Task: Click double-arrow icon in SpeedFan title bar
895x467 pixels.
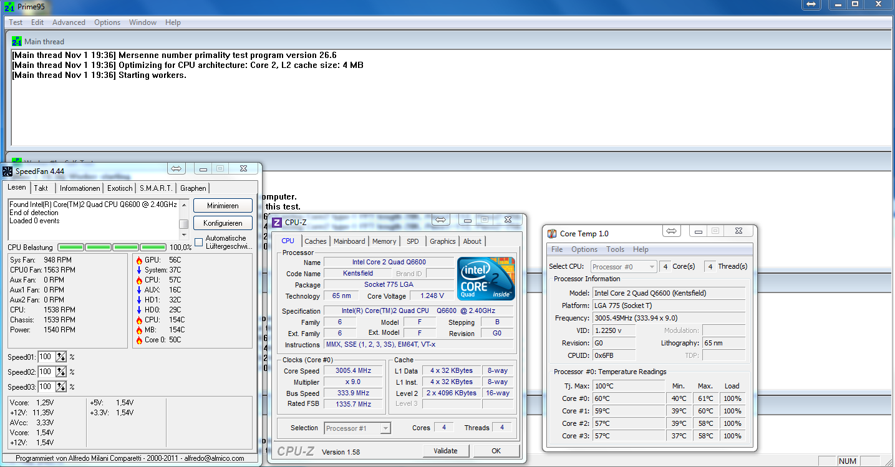Action: 177,169
